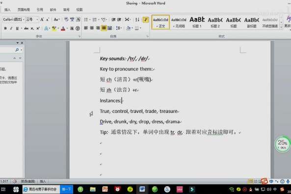Click the bullet list icon

click(86, 20)
